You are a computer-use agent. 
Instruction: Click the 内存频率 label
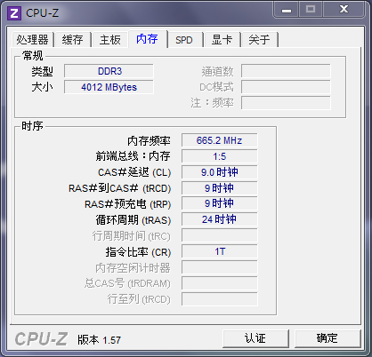tap(149, 141)
